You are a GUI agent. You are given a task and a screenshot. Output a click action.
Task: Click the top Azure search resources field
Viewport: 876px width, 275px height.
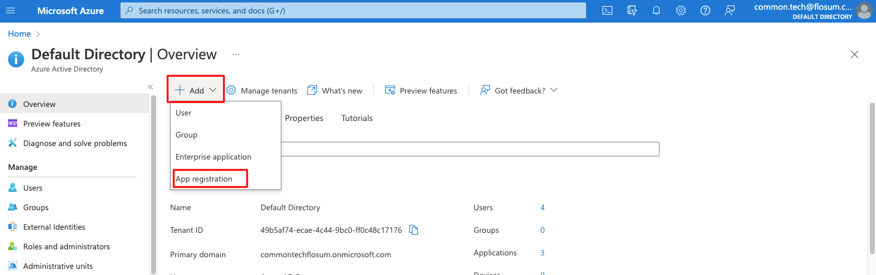353,10
